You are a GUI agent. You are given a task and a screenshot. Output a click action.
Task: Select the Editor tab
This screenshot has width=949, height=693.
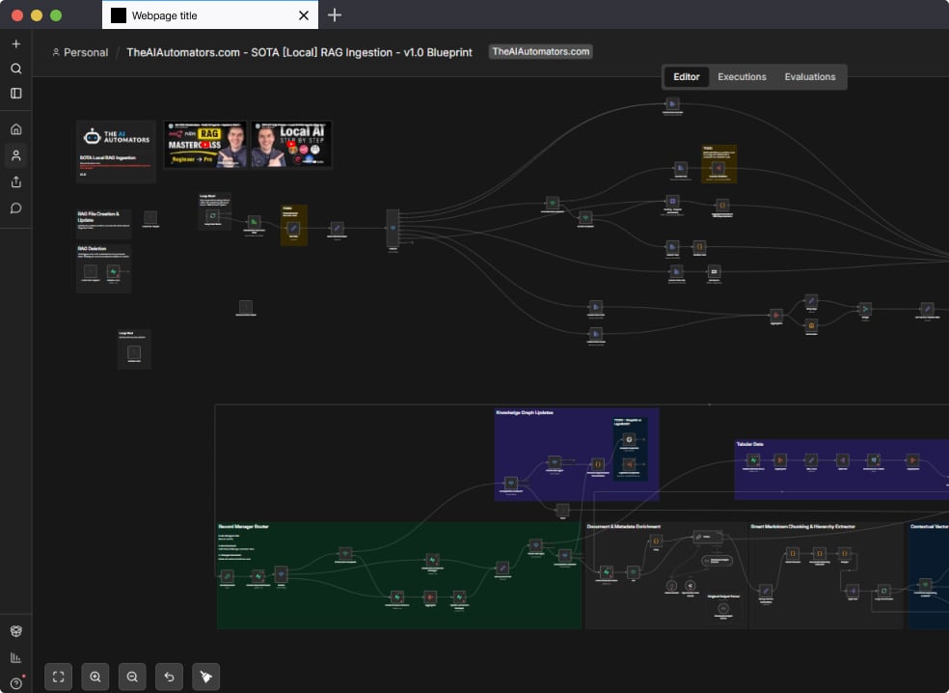coord(687,77)
